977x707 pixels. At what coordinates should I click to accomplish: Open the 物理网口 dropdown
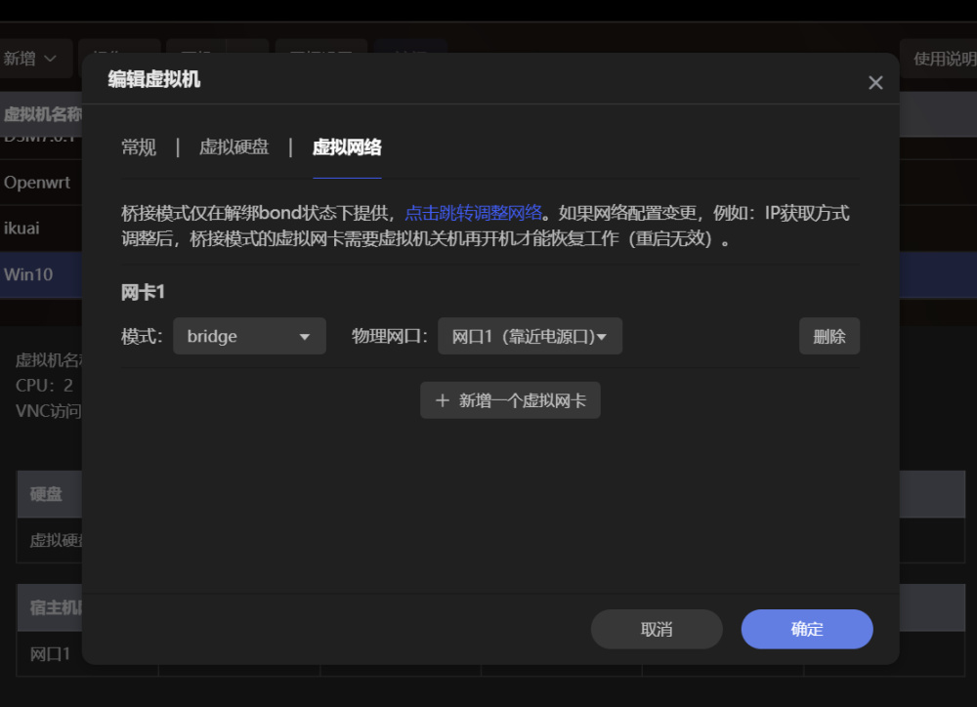pyautogui.click(x=530, y=336)
